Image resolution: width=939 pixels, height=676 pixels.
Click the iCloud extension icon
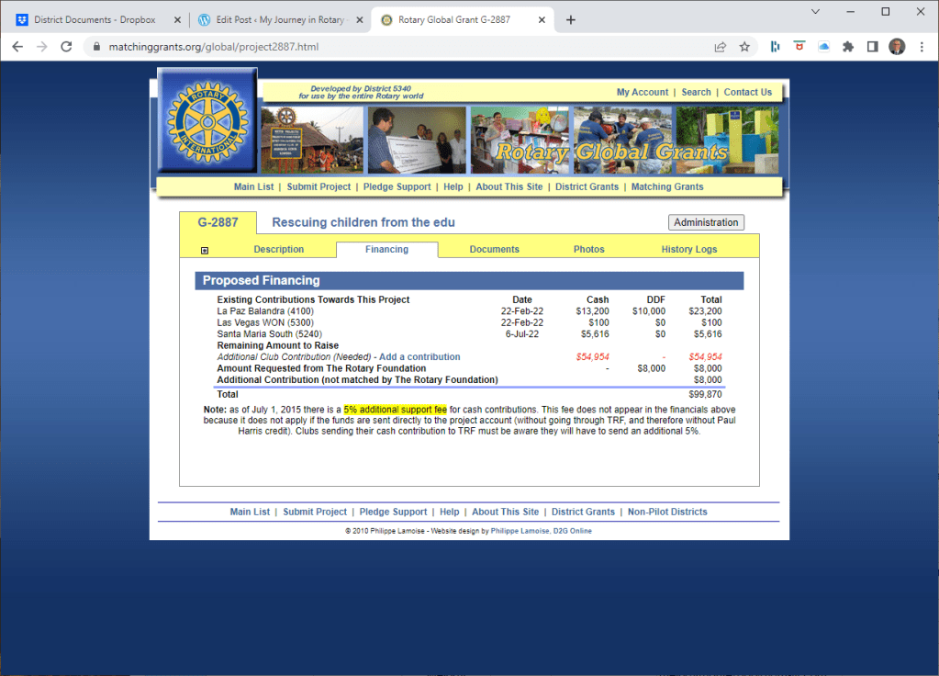point(823,47)
